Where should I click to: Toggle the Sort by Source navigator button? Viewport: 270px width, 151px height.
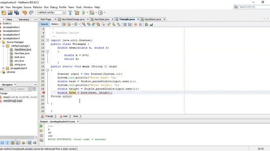click(x=35, y=143)
